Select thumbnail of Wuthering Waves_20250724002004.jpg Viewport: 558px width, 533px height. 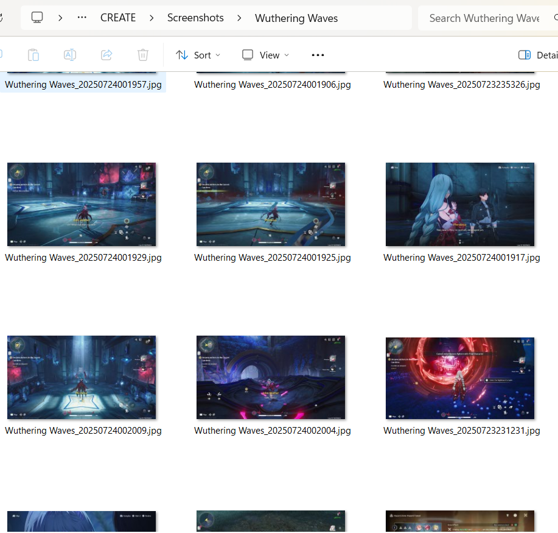271,377
